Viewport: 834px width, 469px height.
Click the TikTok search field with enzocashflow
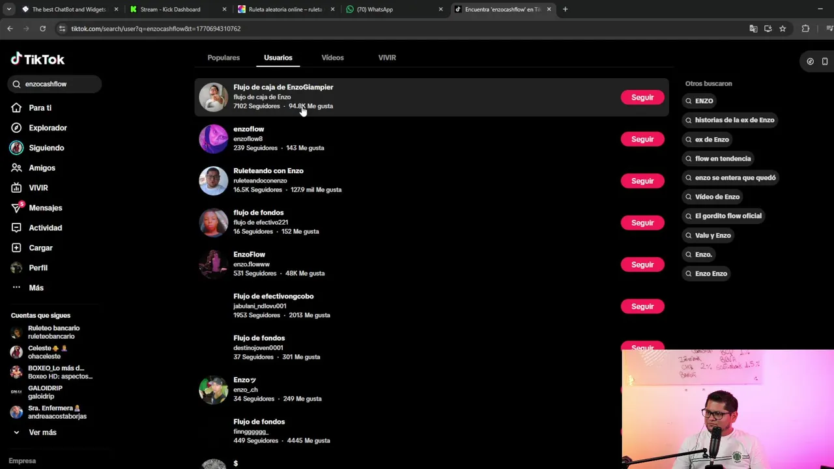(55, 84)
